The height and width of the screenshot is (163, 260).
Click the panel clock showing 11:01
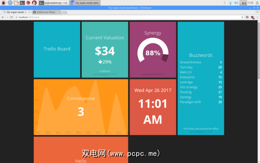[x=250, y=3]
